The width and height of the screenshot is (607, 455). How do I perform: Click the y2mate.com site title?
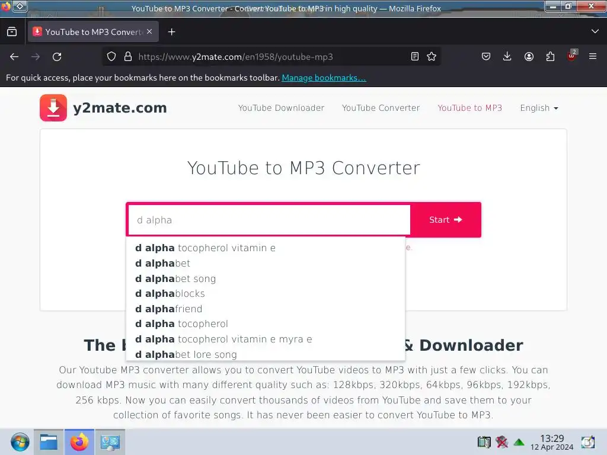[120, 108]
